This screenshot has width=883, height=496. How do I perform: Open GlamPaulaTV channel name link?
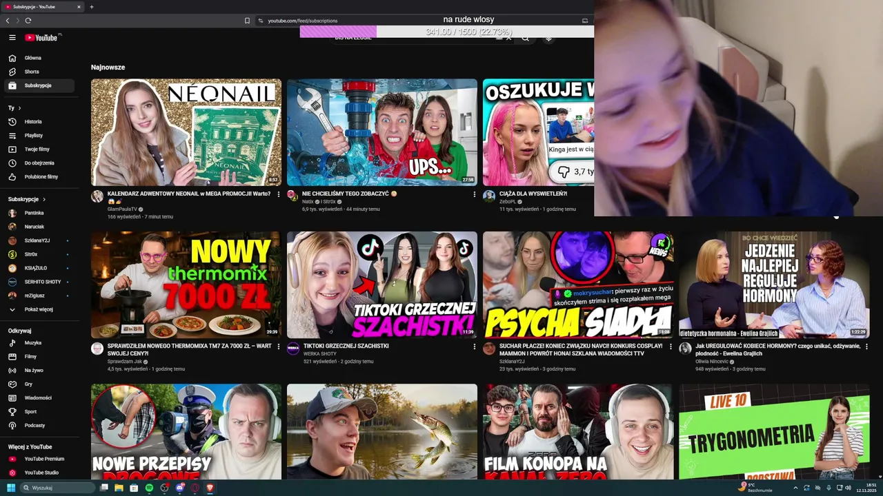click(122, 209)
